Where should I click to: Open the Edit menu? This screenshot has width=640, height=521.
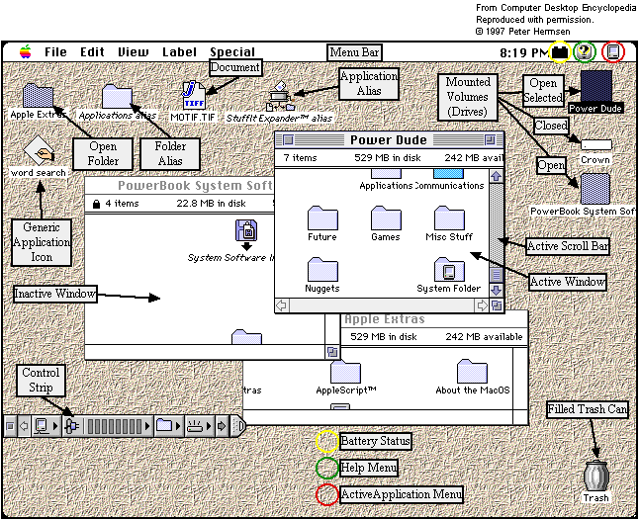tap(92, 52)
